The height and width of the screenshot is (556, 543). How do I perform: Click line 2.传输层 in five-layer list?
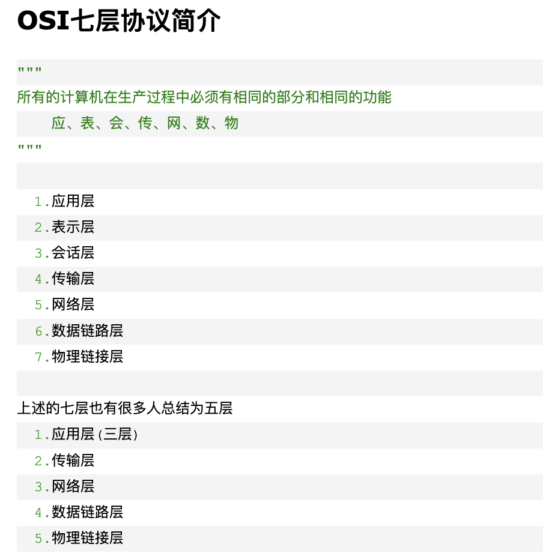(64, 461)
